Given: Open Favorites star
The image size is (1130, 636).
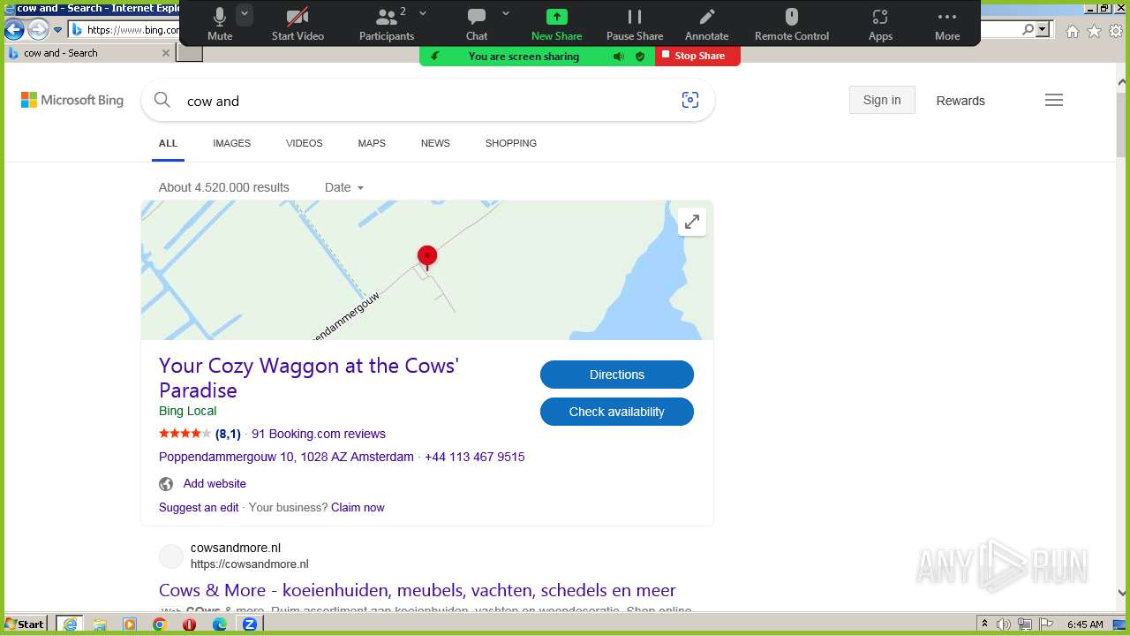Looking at the screenshot, I should pyautogui.click(x=1095, y=31).
